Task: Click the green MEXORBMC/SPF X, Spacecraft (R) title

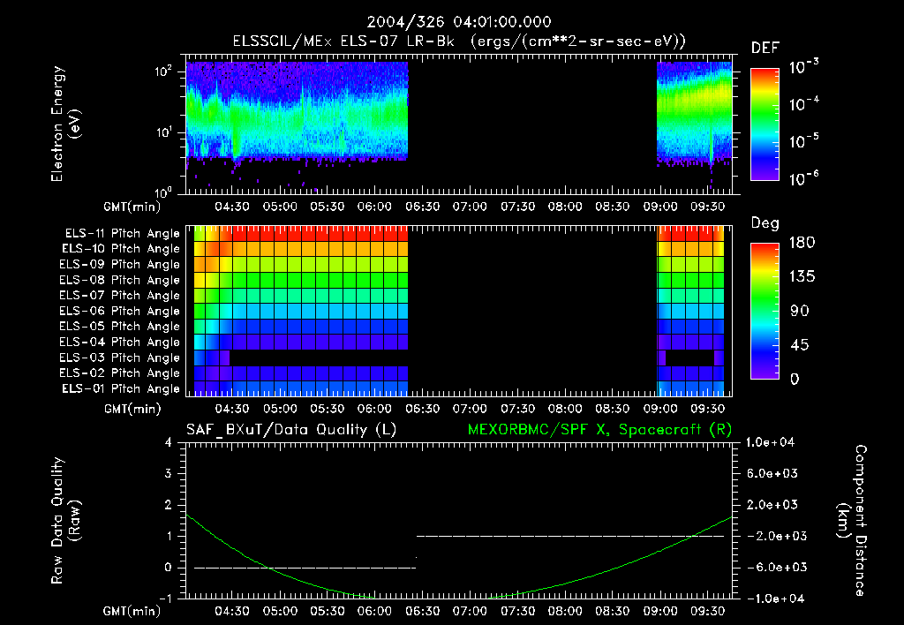Action: (x=599, y=430)
